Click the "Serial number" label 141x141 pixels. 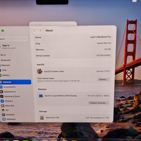pos(43,56)
